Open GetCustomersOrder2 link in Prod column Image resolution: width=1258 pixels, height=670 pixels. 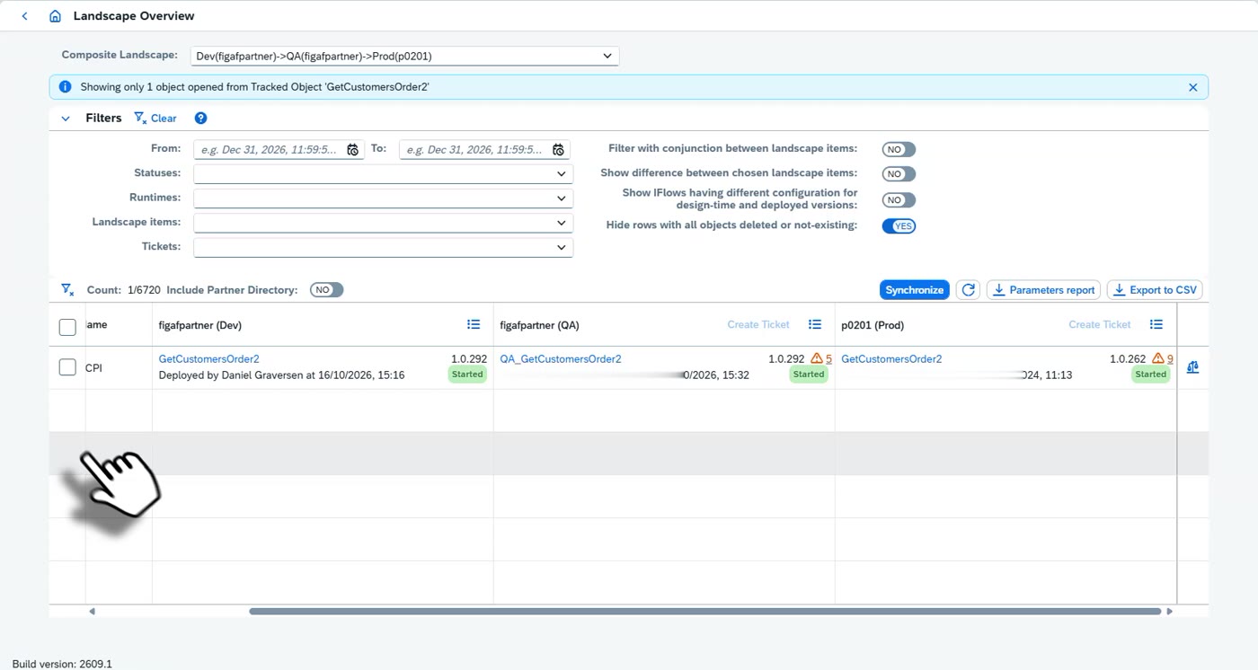click(x=891, y=359)
